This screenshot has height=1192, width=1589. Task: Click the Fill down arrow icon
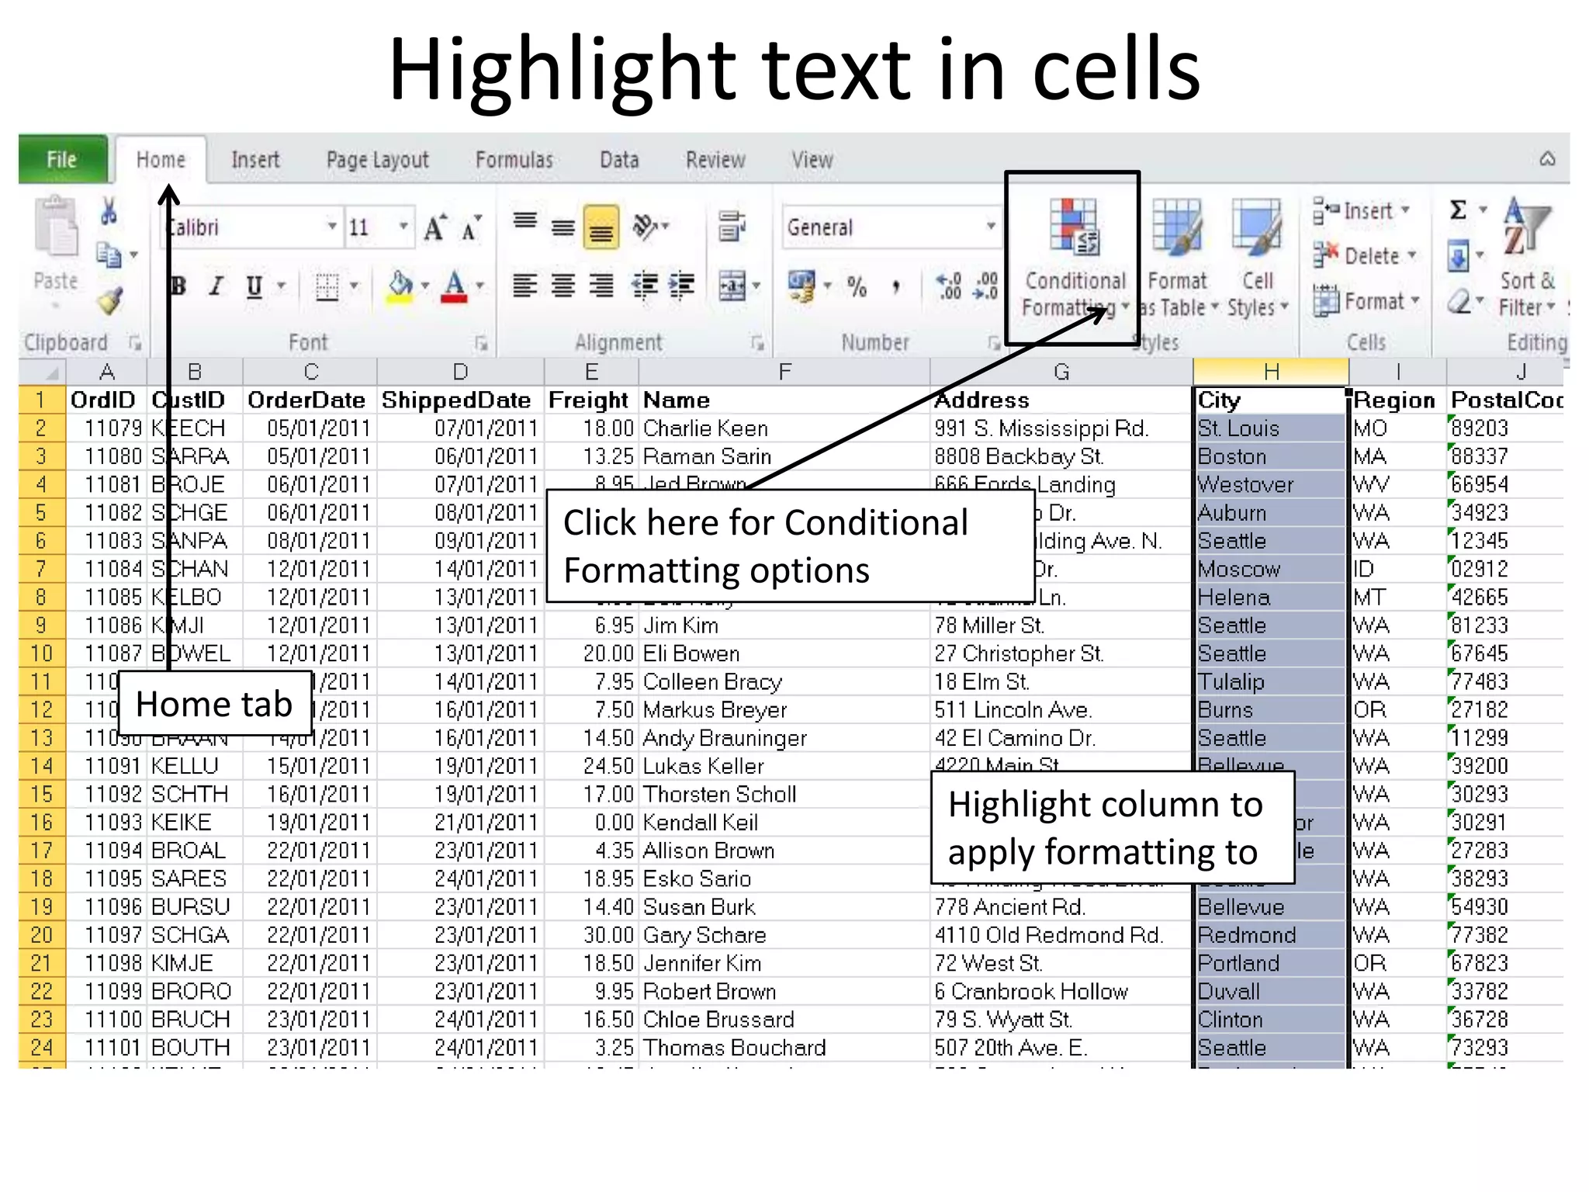click(1459, 256)
